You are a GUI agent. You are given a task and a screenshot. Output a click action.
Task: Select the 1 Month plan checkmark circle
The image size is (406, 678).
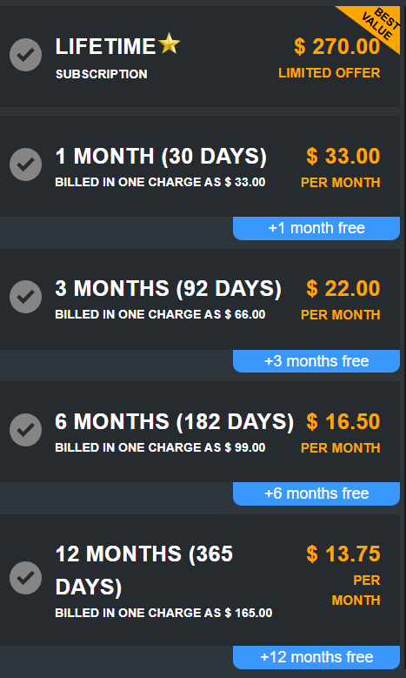25,164
